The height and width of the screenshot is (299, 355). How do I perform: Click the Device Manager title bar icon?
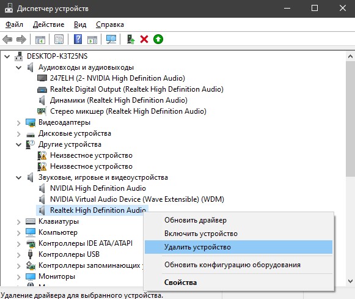click(x=9, y=9)
